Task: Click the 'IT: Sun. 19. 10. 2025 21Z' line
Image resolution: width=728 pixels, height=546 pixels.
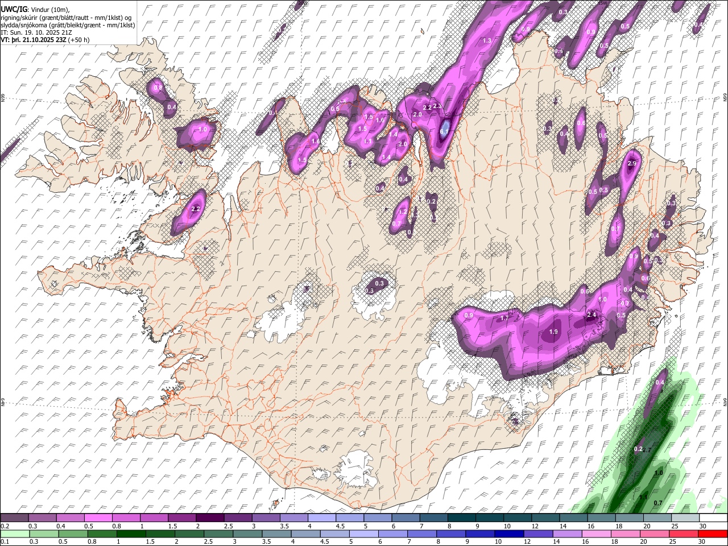Action: [36, 32]
